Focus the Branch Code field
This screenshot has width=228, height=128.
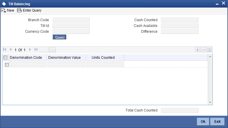click(71, 20)
